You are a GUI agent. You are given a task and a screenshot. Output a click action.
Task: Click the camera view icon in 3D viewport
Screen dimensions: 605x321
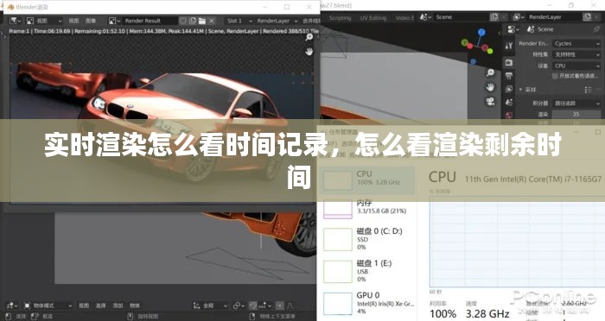click(490, 101)
